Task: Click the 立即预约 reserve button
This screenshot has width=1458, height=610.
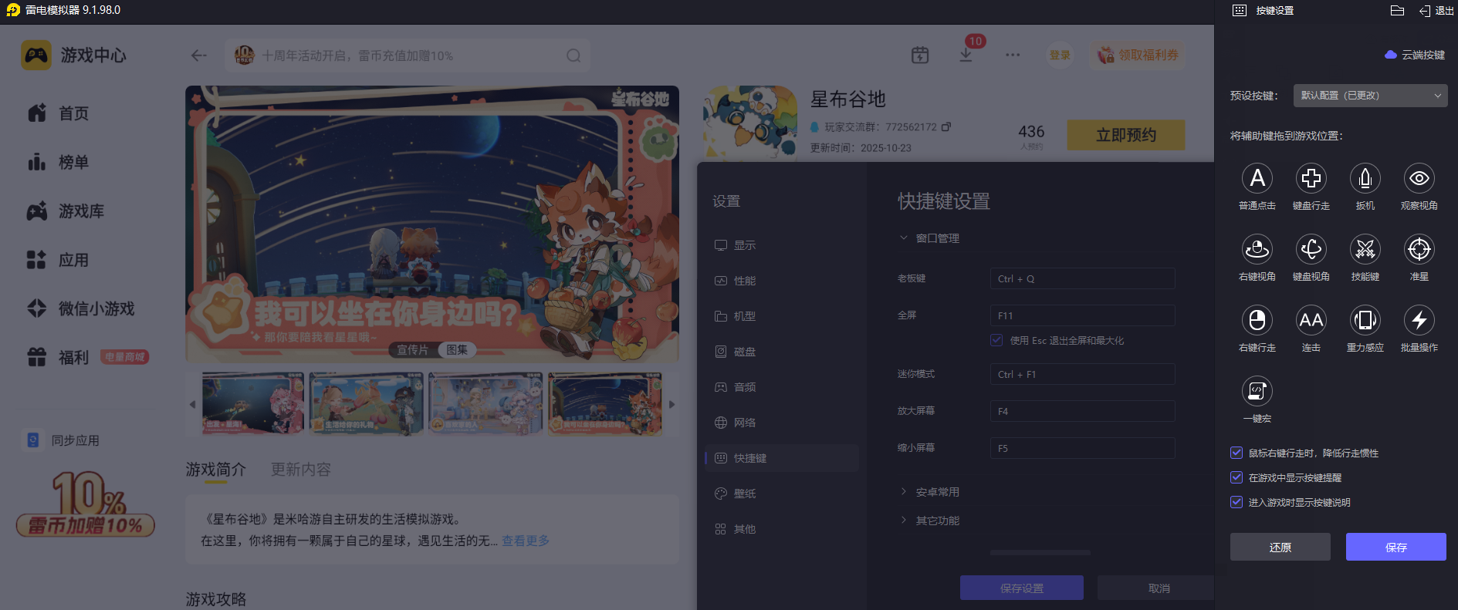Action: [1126, 135]
